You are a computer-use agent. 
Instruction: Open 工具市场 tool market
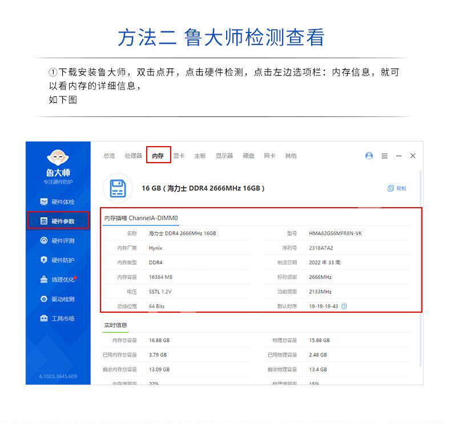point(58,318)
